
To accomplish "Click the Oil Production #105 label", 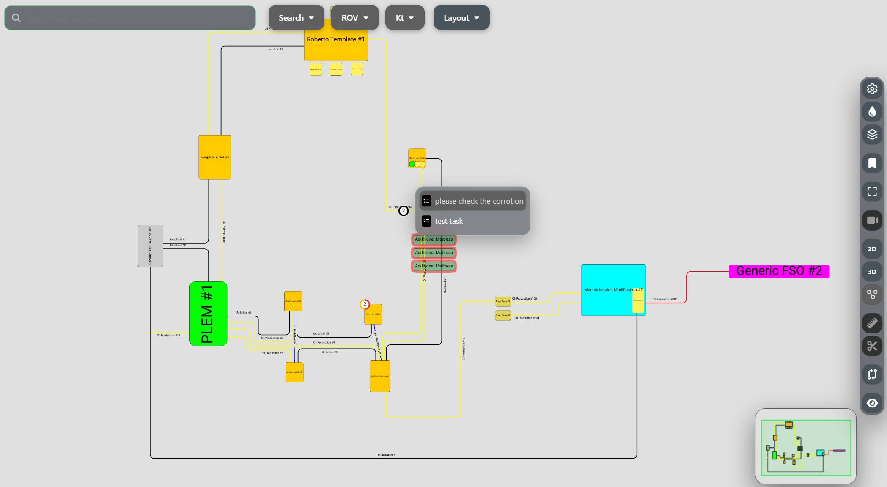I will click(665, 300).
